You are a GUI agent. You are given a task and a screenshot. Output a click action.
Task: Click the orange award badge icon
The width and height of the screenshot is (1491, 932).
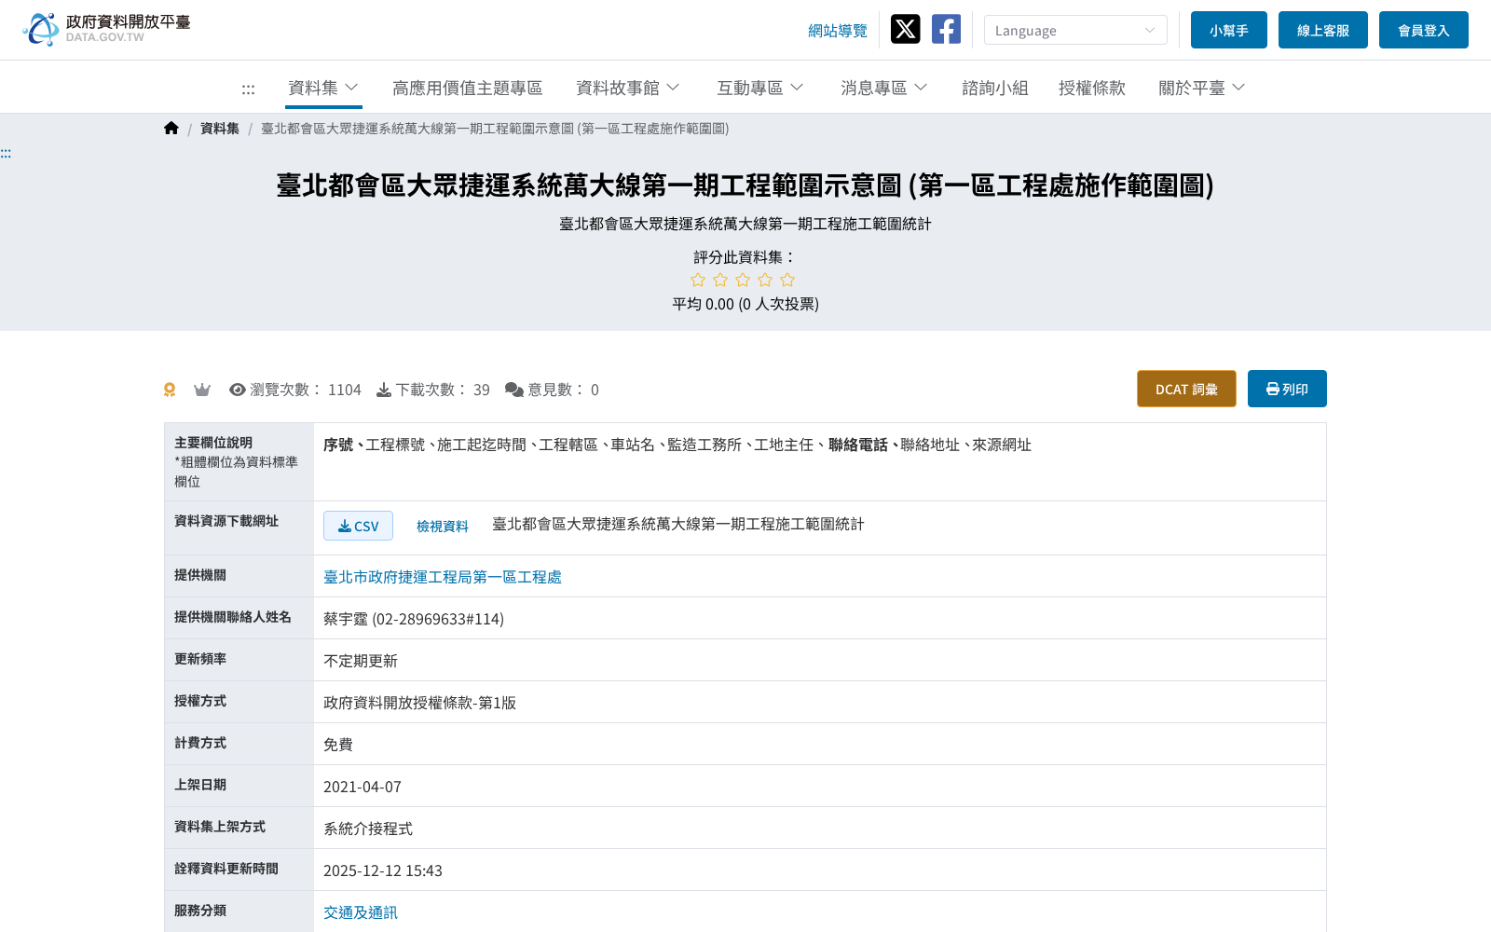(170, 390)
